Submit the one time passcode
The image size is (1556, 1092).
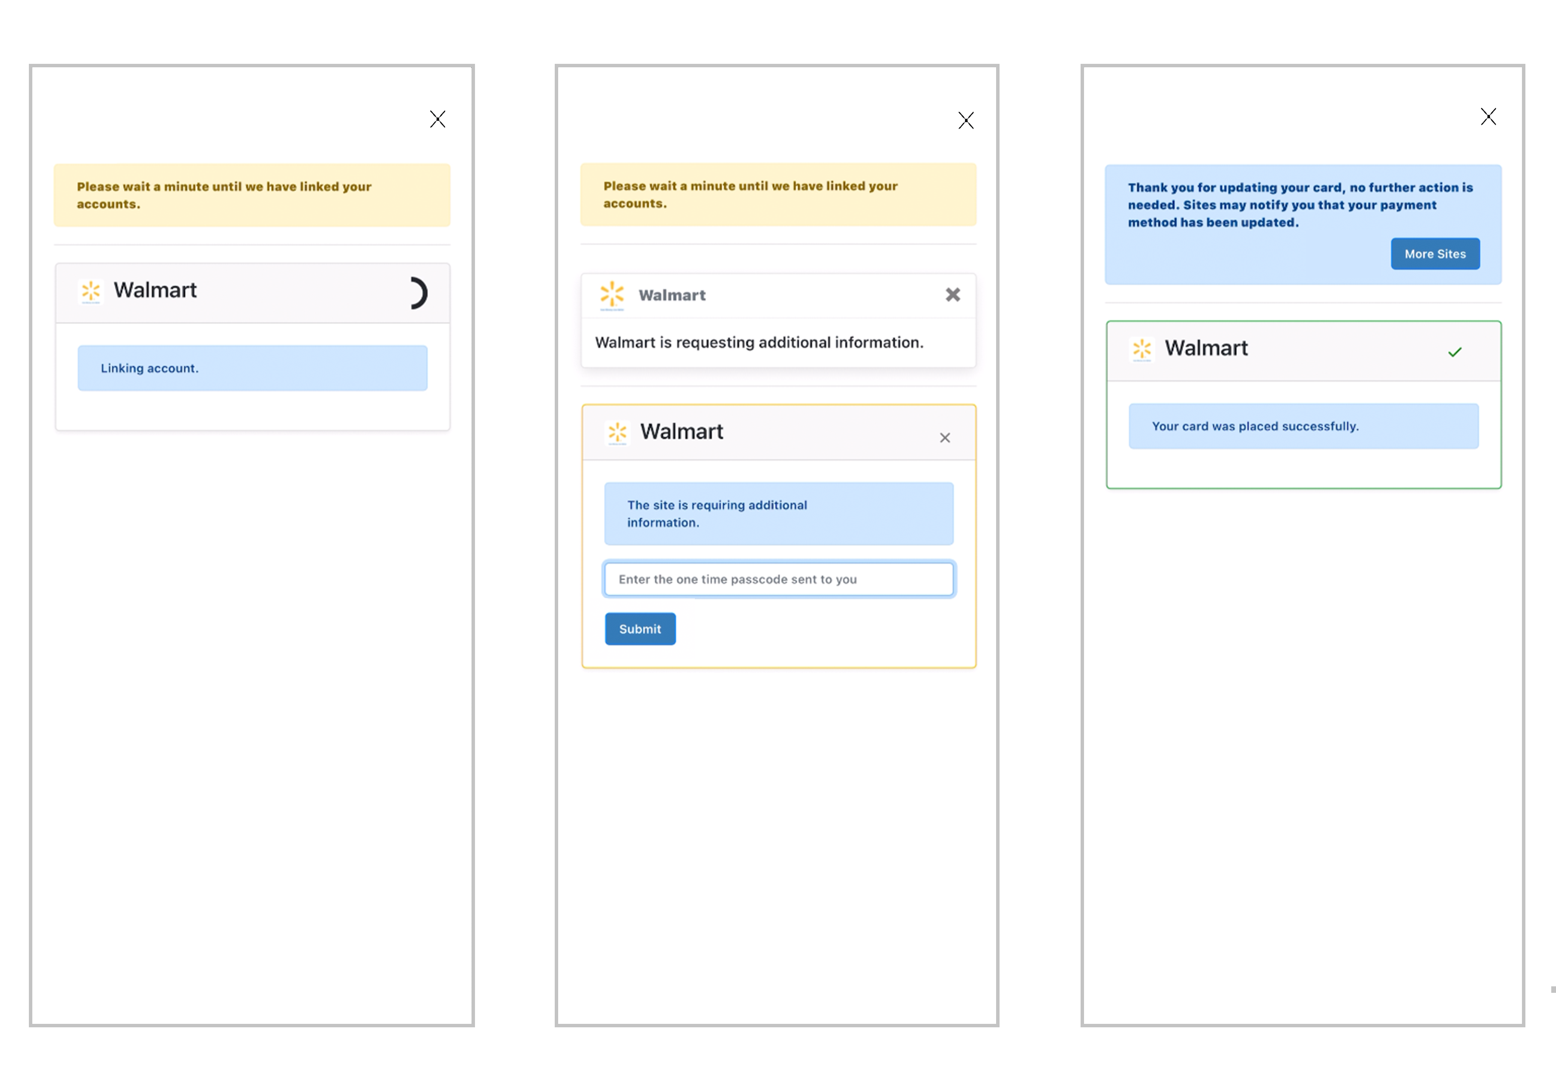click(640, 629)
